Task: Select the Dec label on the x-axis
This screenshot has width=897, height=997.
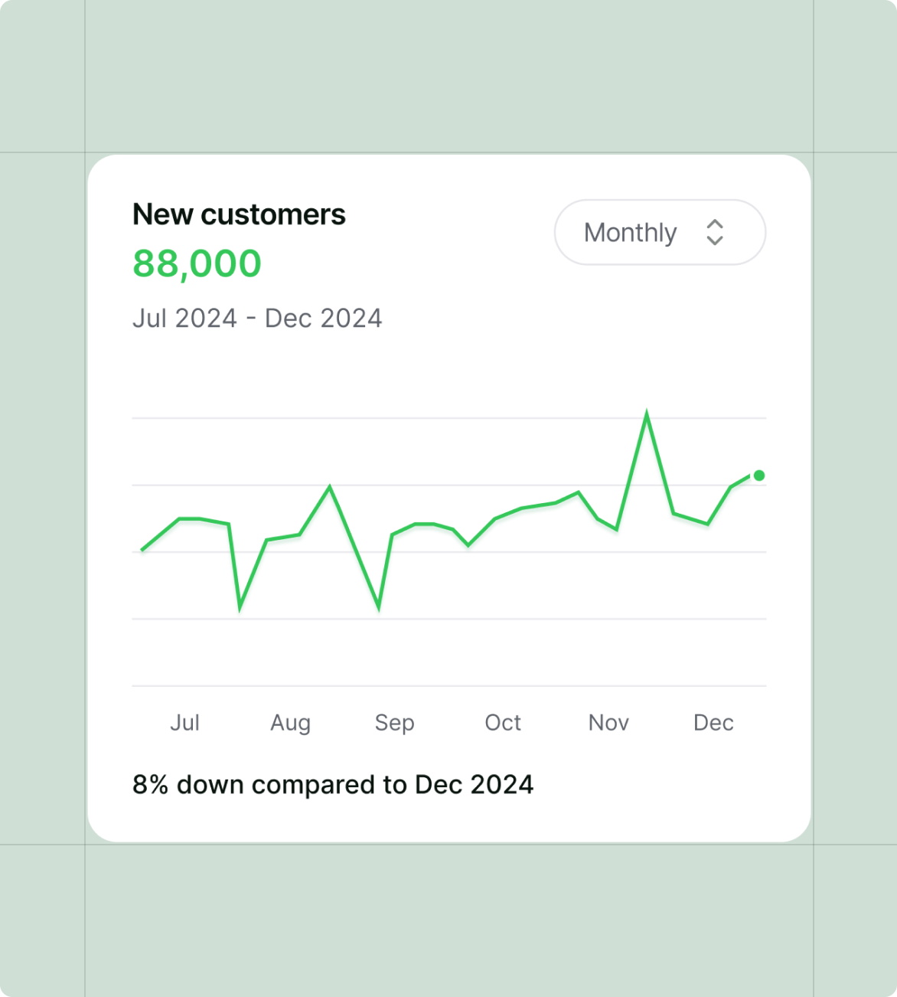Action: pyautogui.click(x=713, y=722)
